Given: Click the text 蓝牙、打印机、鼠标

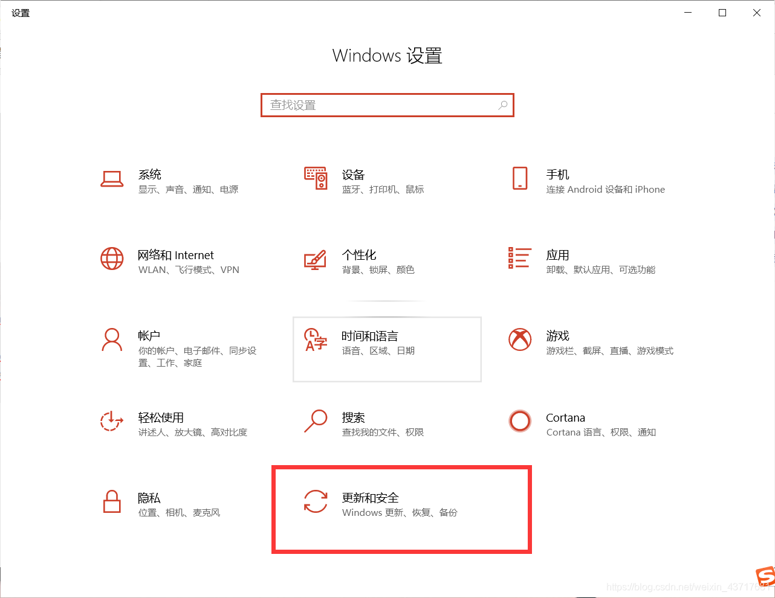Looking at the screenshot, I should tap(383, 190).
